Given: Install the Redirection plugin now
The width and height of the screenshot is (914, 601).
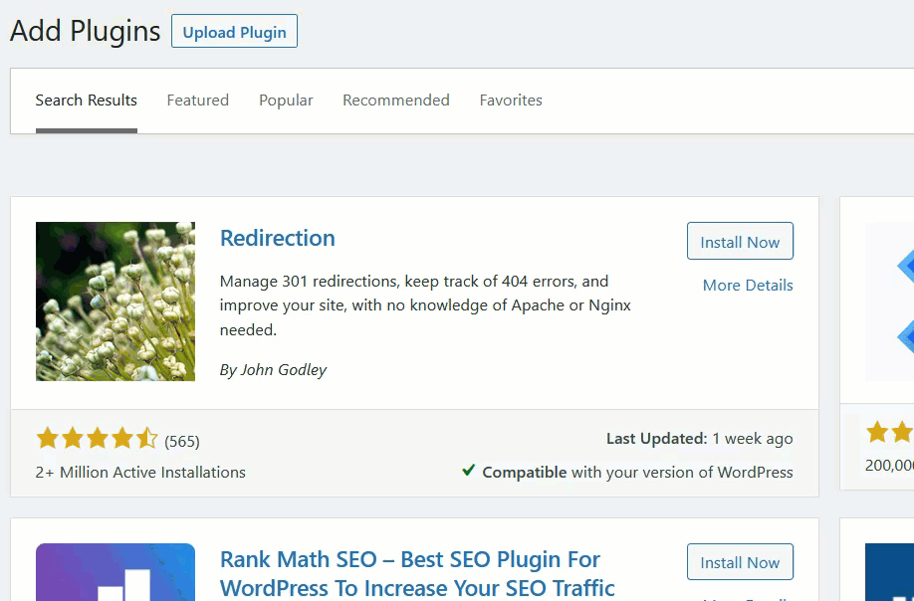Looking at the screenshot, I should coord(740,241).
